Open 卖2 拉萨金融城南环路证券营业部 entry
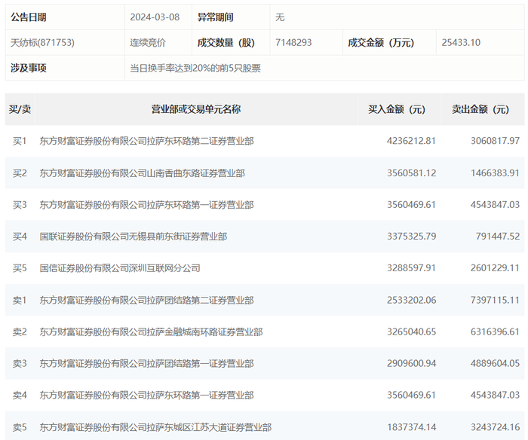The width and height of the screenshot is (528, 440). (151, 332)
